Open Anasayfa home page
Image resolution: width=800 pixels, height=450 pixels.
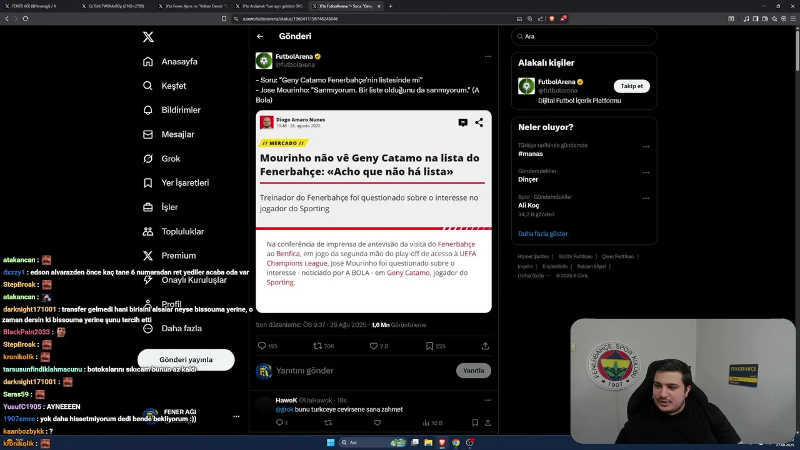pos(170,61)
